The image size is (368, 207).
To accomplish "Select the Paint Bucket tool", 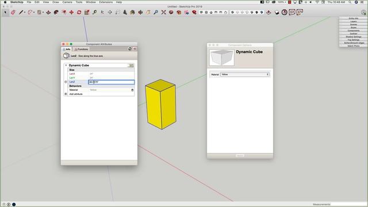I will (133, 12).
